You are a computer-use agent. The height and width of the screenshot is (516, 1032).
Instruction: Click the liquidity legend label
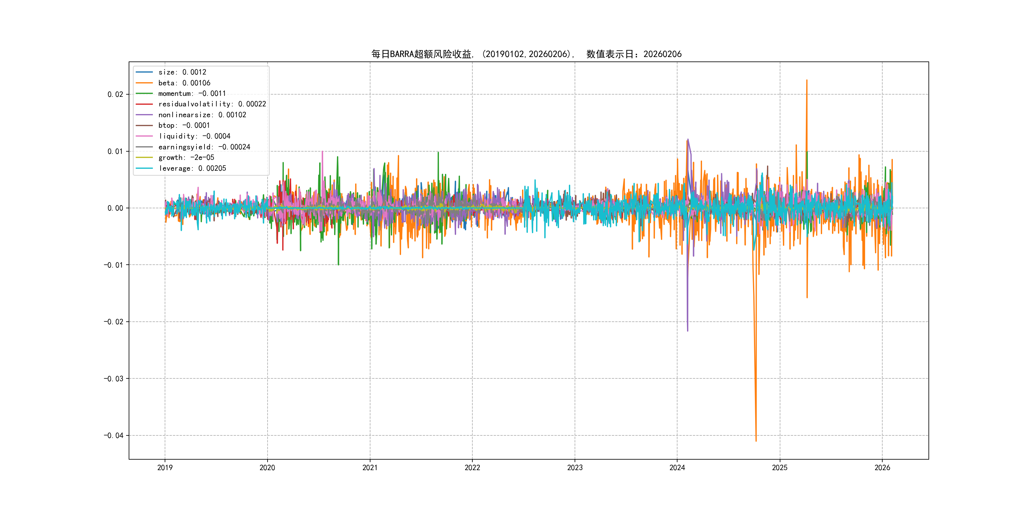tap(194, 136)
